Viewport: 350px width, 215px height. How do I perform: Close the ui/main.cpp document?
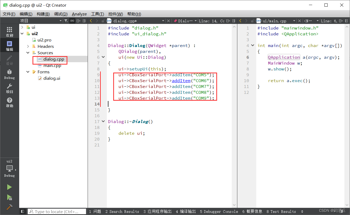[x=300, y=21]
